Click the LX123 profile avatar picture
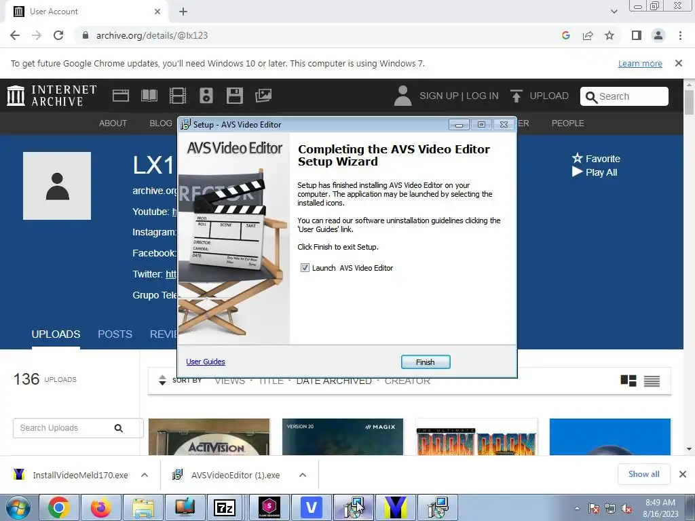The image size is (695, 521). click(x=57, y=186)
